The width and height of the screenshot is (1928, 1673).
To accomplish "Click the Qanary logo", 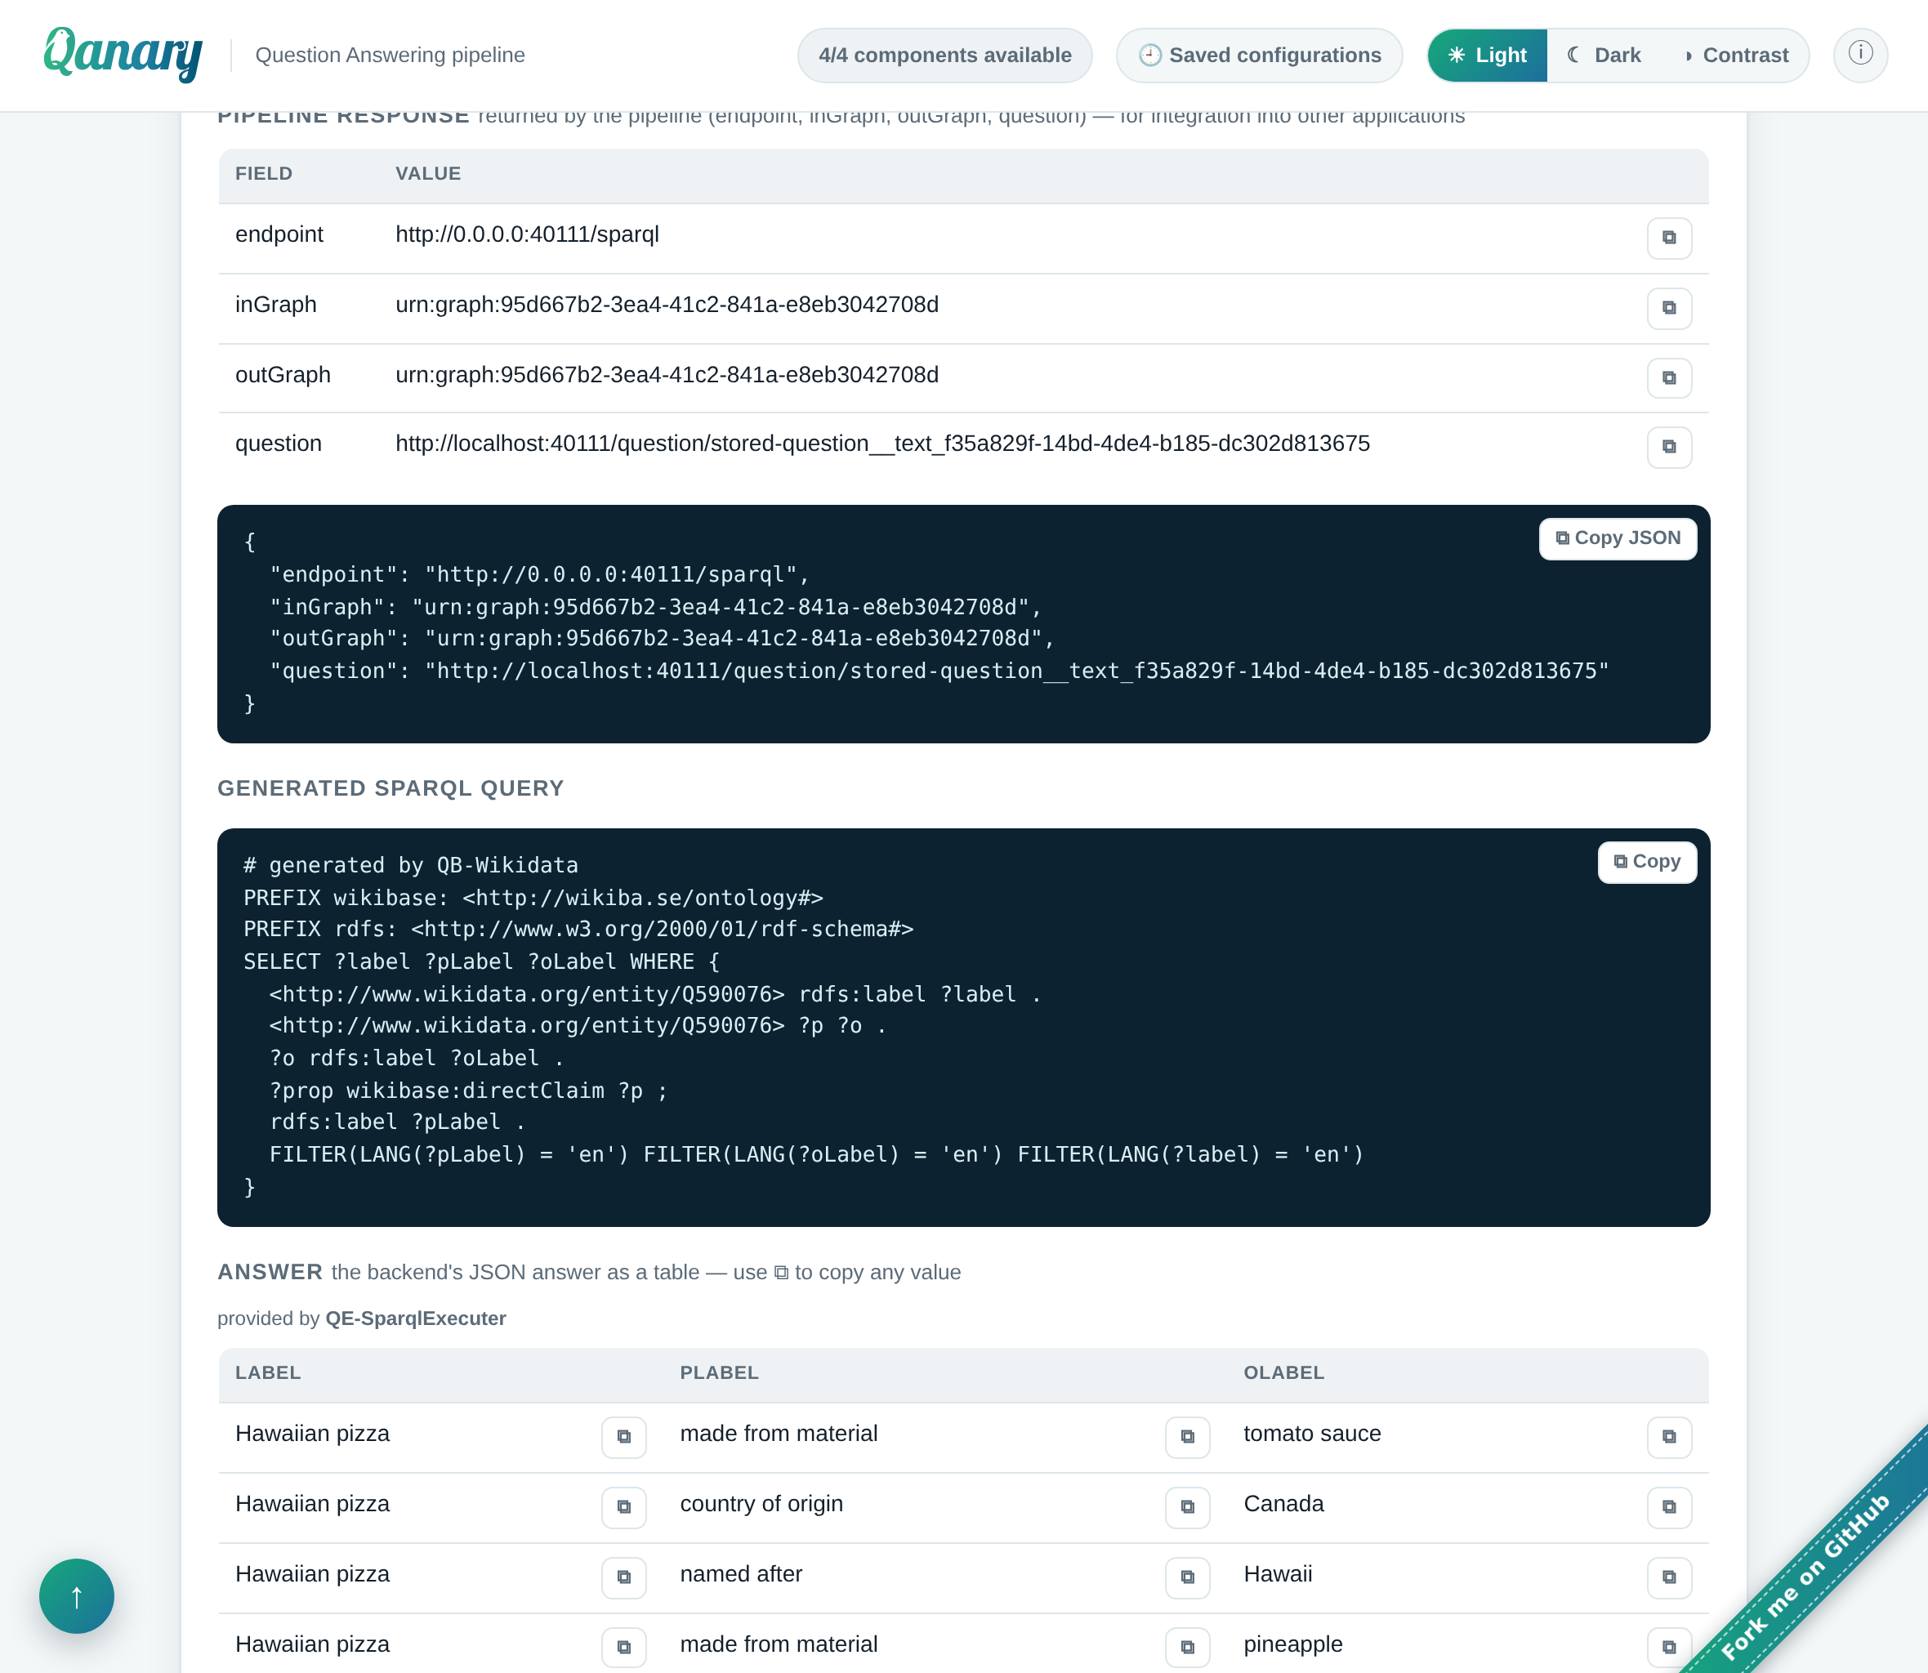I will [123, 53].
